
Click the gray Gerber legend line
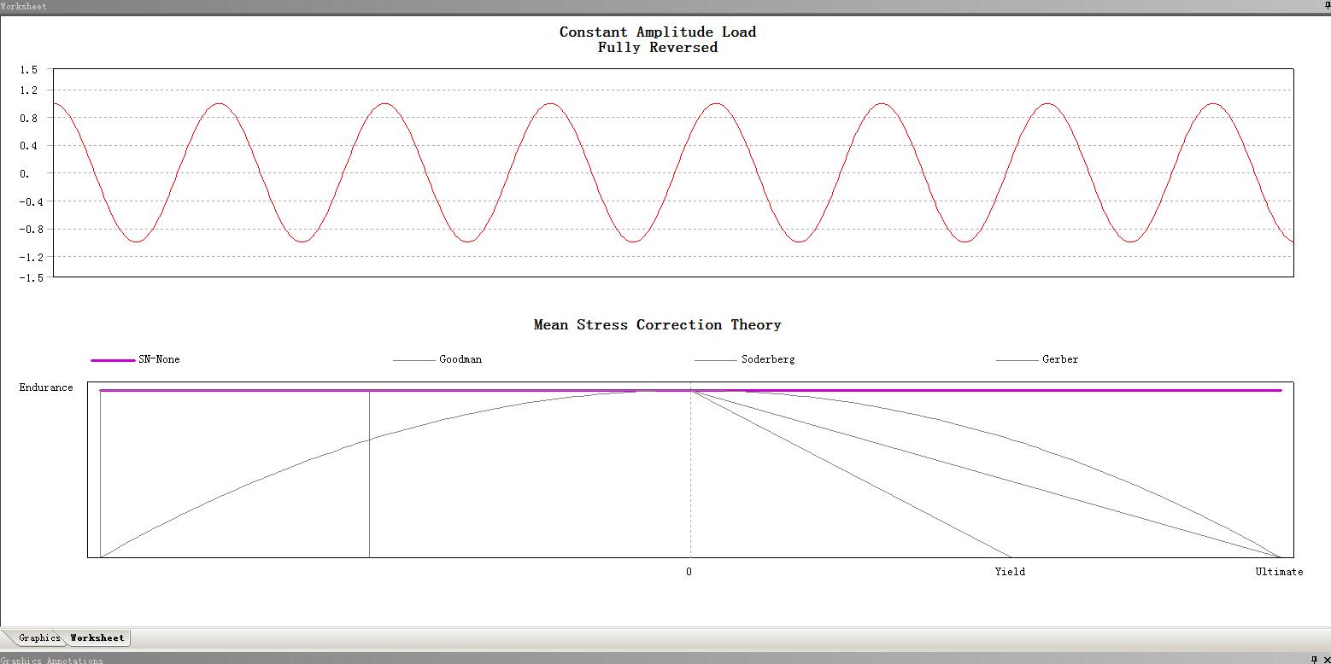point(1017,360)
